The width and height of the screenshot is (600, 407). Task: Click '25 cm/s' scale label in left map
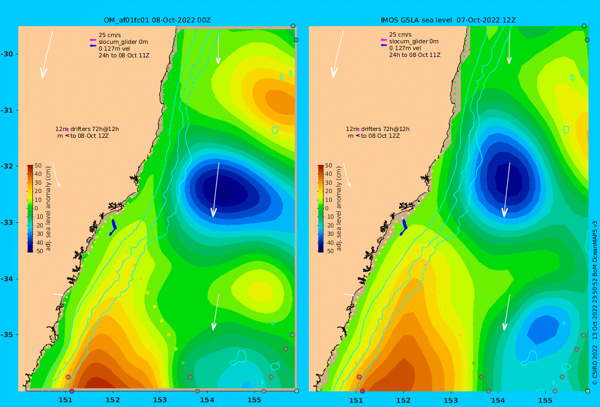tap(110, 35)
